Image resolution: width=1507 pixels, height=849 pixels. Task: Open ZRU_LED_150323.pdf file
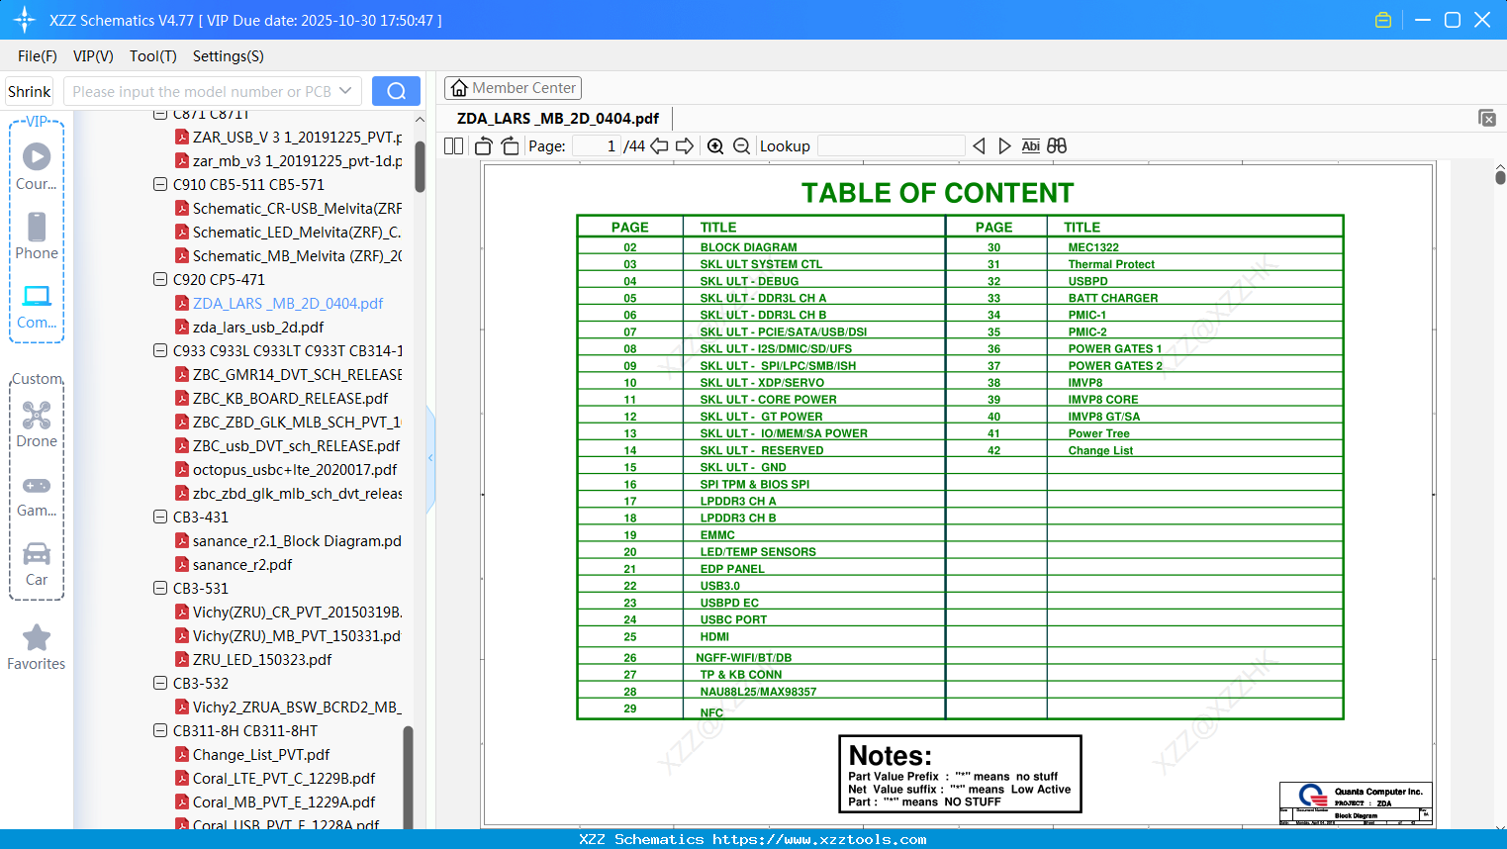click(x=262, y=660)
